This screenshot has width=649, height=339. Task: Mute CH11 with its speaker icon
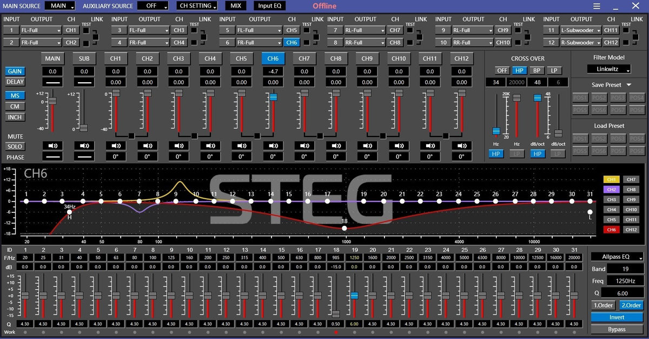[x=429, y=146]
